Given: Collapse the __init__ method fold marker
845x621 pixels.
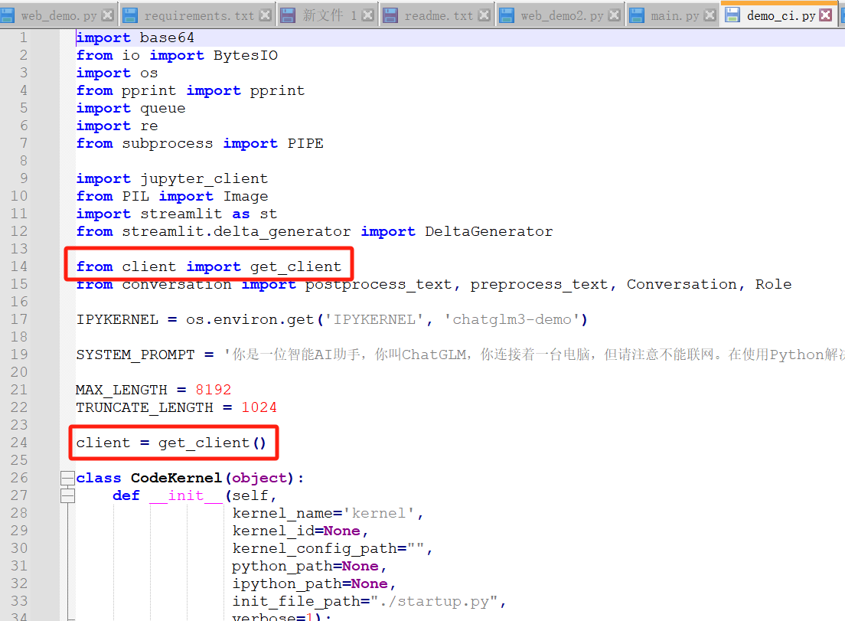Looking at the screenshot, I should pos(67,495).
